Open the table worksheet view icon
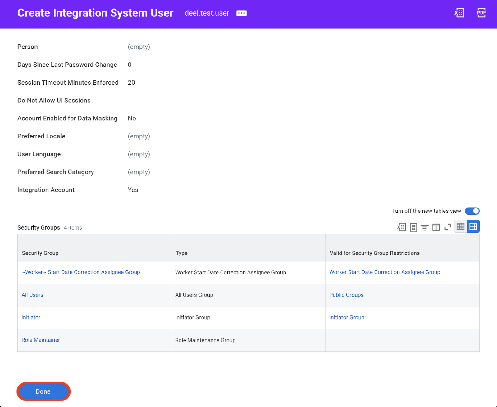 tap(413, 227)
